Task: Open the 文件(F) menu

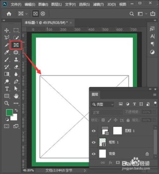Action: 16,4
